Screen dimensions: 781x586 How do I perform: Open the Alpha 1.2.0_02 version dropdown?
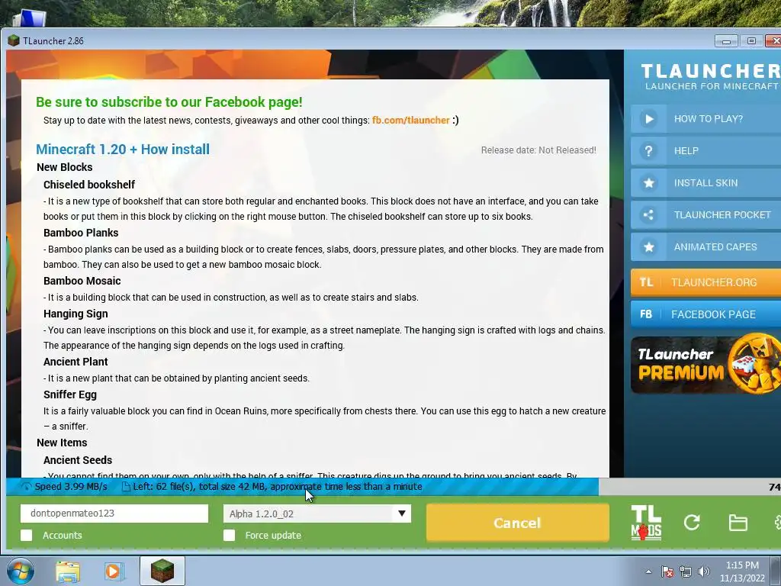pyautogui.click(x=317, y=514)
